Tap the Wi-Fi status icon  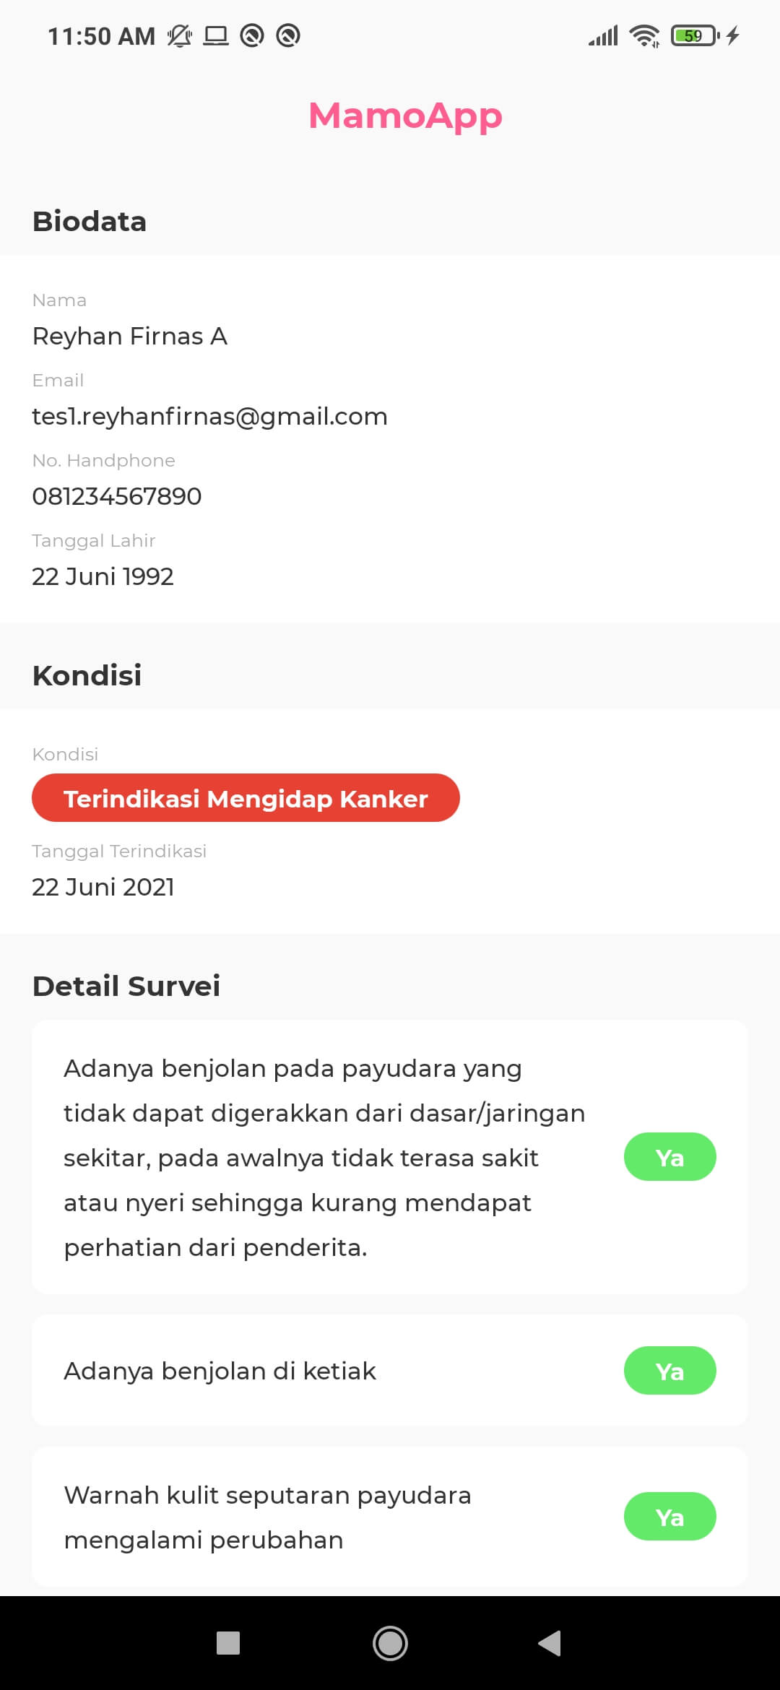tap(643, 35)
